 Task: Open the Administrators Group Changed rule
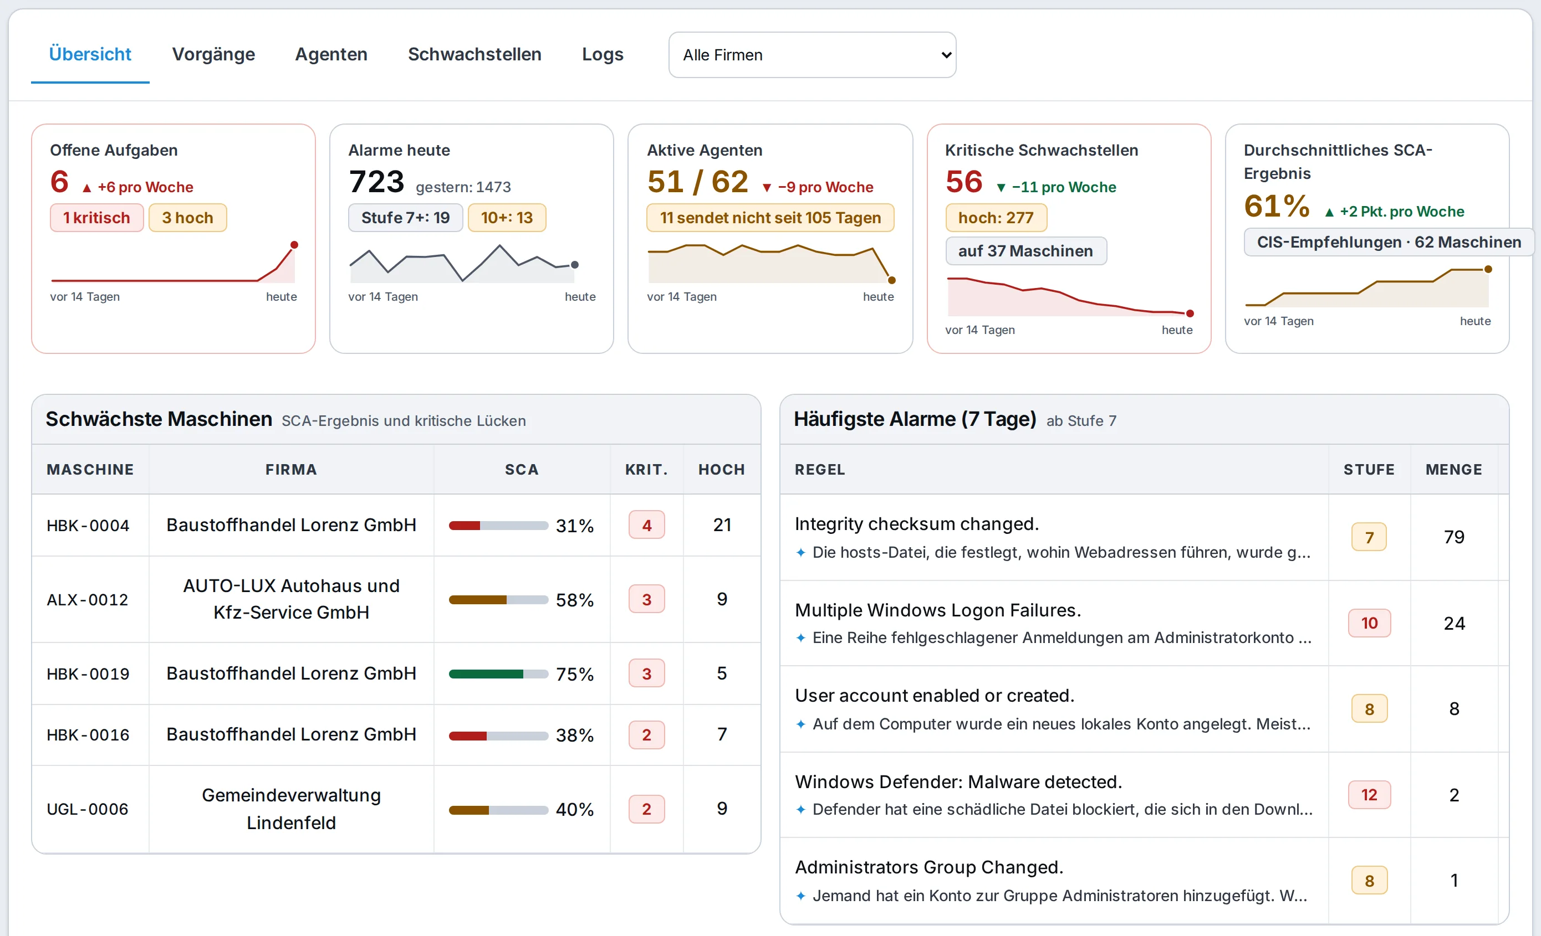pyautogui.click(x=930, y=868)
